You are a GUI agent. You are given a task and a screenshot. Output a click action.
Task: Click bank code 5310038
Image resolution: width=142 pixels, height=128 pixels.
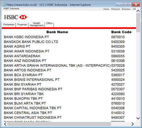pyautogui.click(x=118, y=51)
